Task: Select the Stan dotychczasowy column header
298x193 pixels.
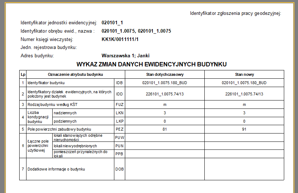Action: click(164, 74)
